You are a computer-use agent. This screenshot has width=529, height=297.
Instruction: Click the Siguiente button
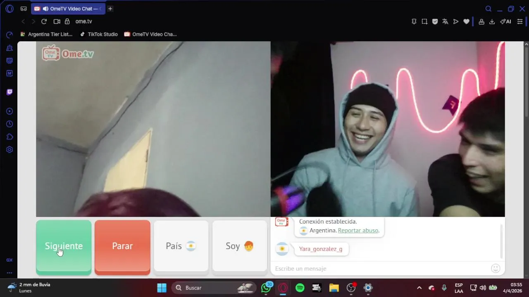[64, 246]
